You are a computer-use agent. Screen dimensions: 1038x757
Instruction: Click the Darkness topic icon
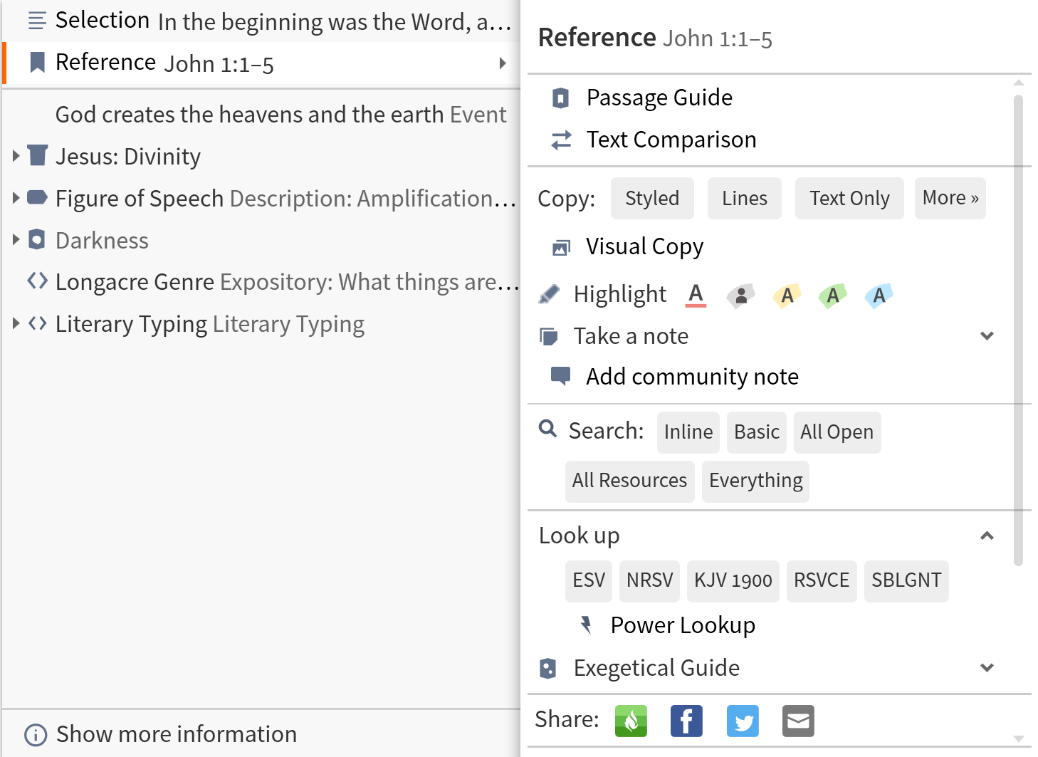(x=37, y=239)
